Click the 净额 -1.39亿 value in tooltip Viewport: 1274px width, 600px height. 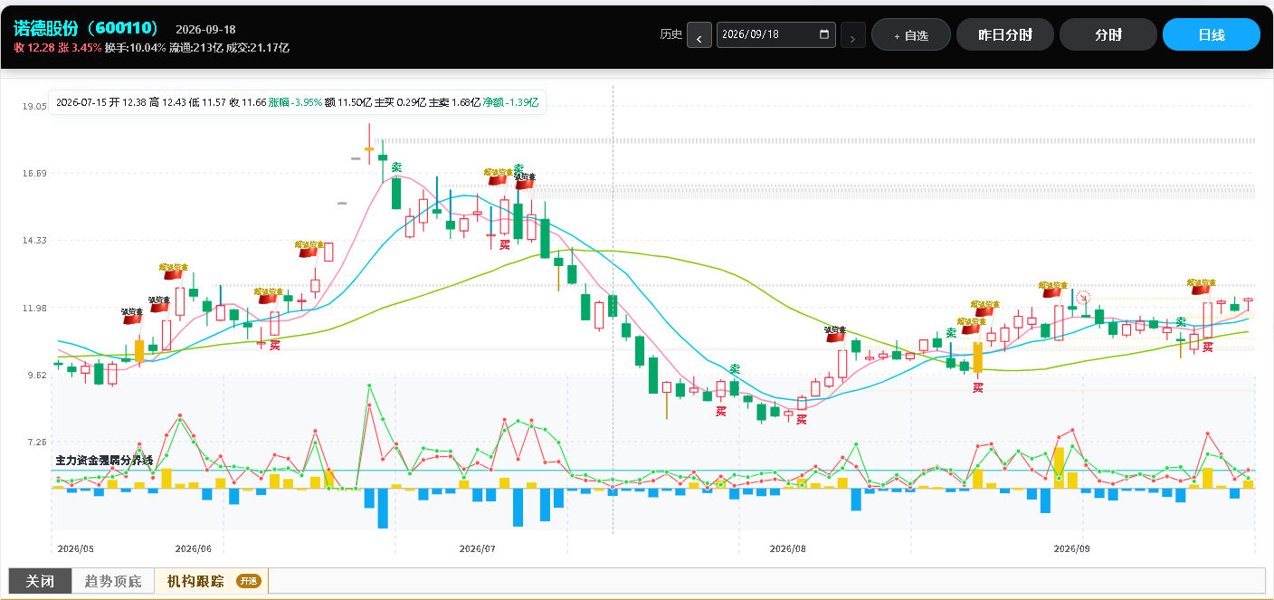[510, 103]
